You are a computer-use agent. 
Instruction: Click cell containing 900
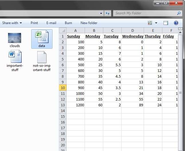[75, 88]
